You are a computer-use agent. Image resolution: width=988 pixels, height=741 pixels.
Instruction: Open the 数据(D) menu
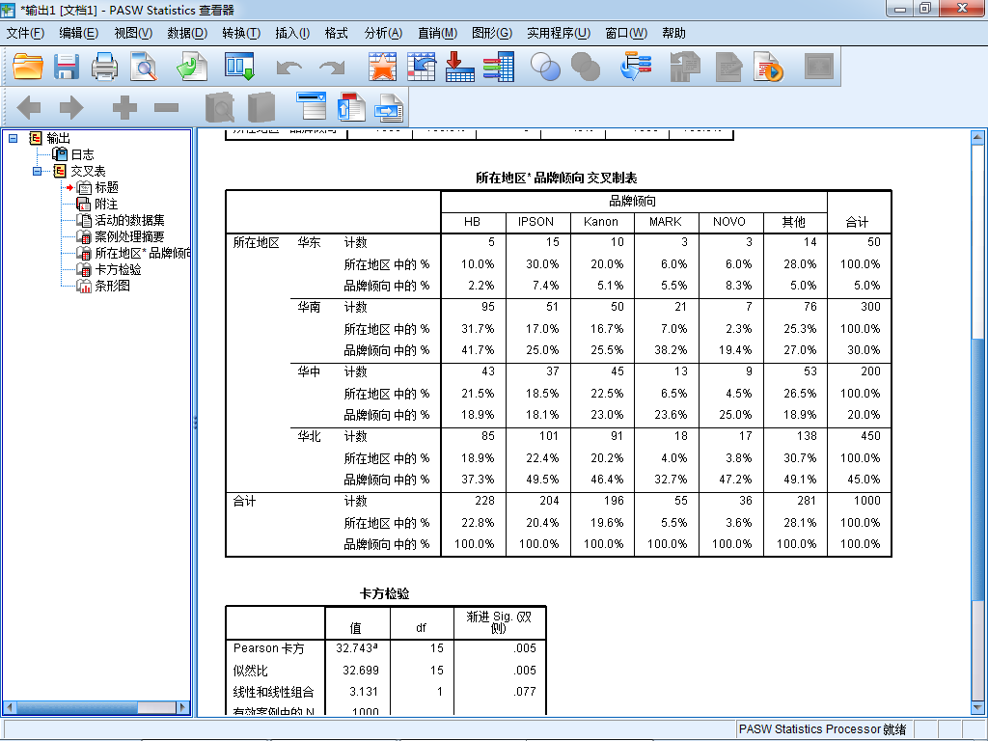click(187, 33)
